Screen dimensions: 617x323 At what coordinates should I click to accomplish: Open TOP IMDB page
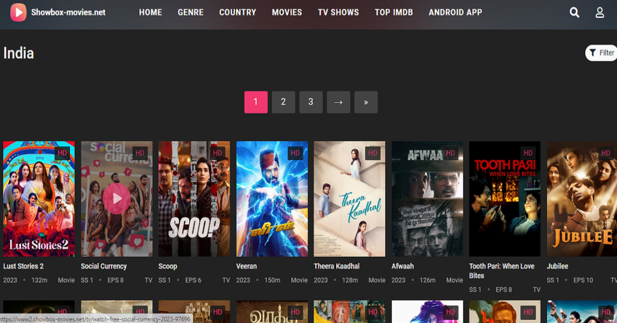(x=394, y=13)
